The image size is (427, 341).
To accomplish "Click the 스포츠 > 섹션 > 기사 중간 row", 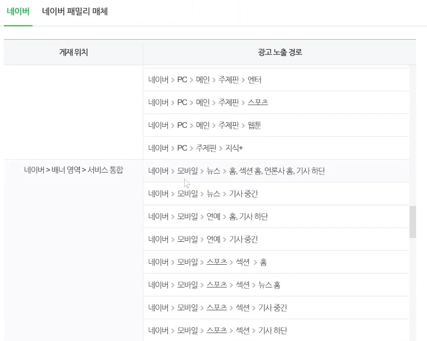I will pyautogui.click(x=276, y=308).
